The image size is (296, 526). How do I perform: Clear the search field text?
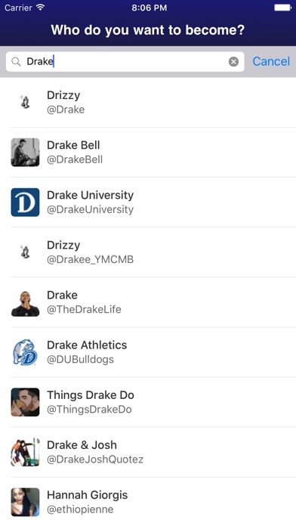coord(233,61)
